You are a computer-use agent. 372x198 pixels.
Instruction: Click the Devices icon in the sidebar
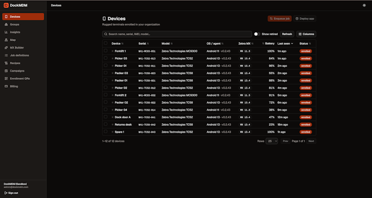[x=6, y=16]
